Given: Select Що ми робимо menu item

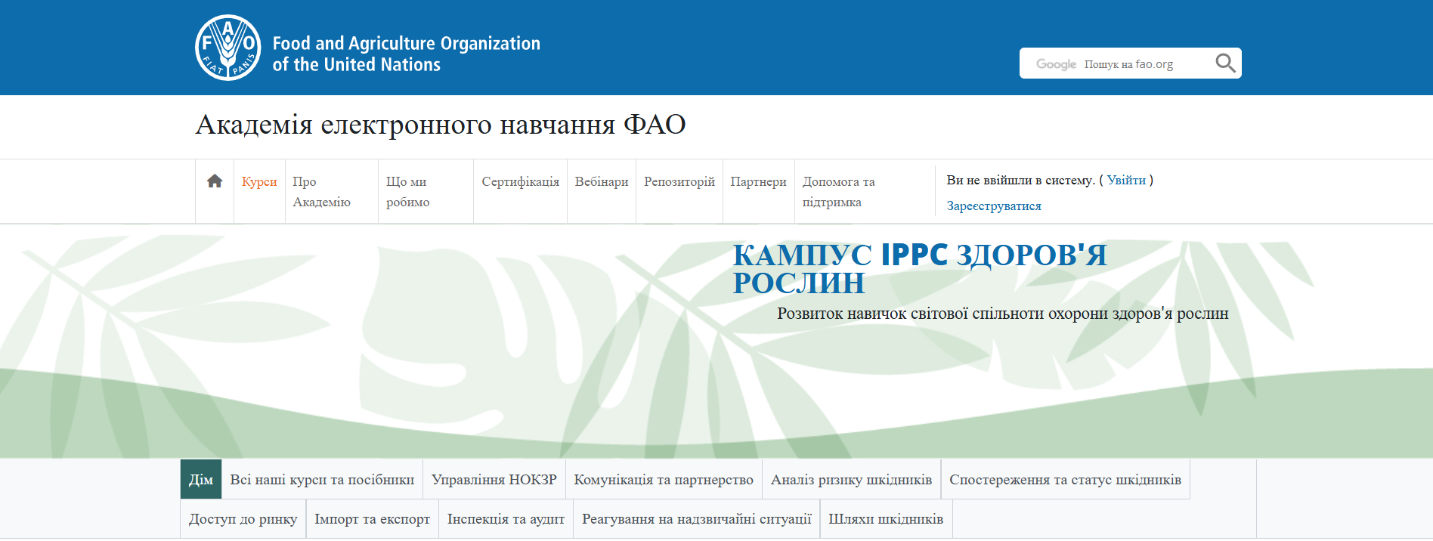Looking at the screenshot, I should 407,192.
